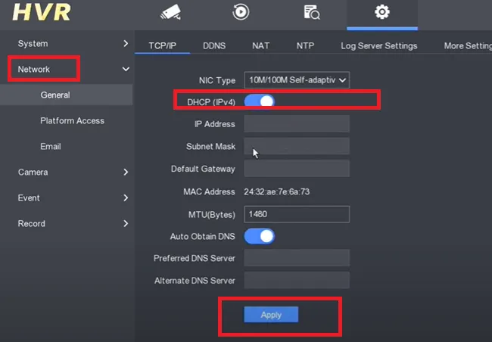Open the live view camera icon
The height and width of the screenshot is (342, 492).
click(171, 13)
